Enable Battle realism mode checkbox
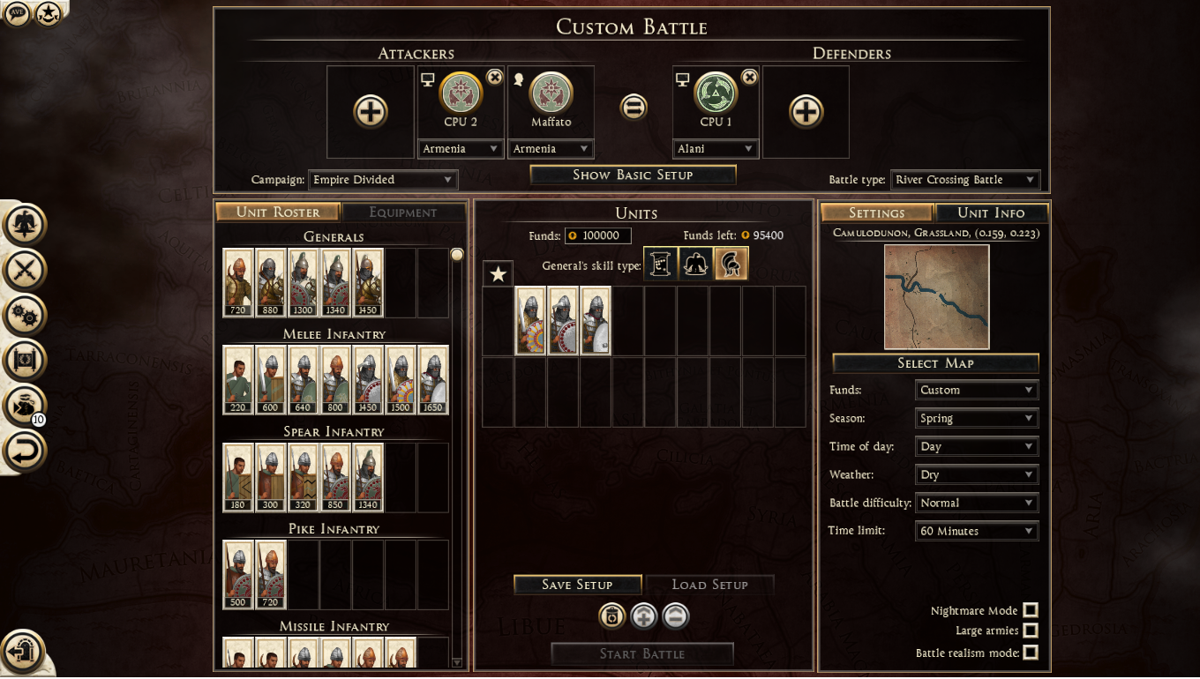1200x679 pixels. click(x=1030, y=653)
